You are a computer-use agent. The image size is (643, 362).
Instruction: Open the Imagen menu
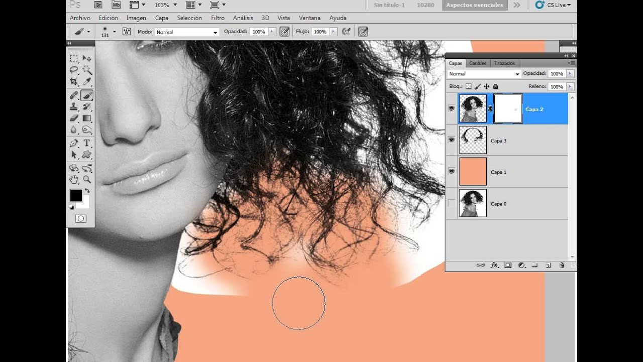pos(136,18)
